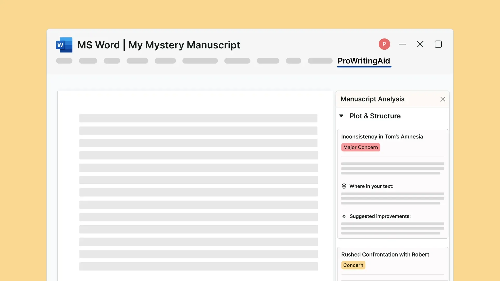This screenshot has height=281, width=500.
Task: Click the 'Suggested improvements' label
Action: click(x=380, y=216)
